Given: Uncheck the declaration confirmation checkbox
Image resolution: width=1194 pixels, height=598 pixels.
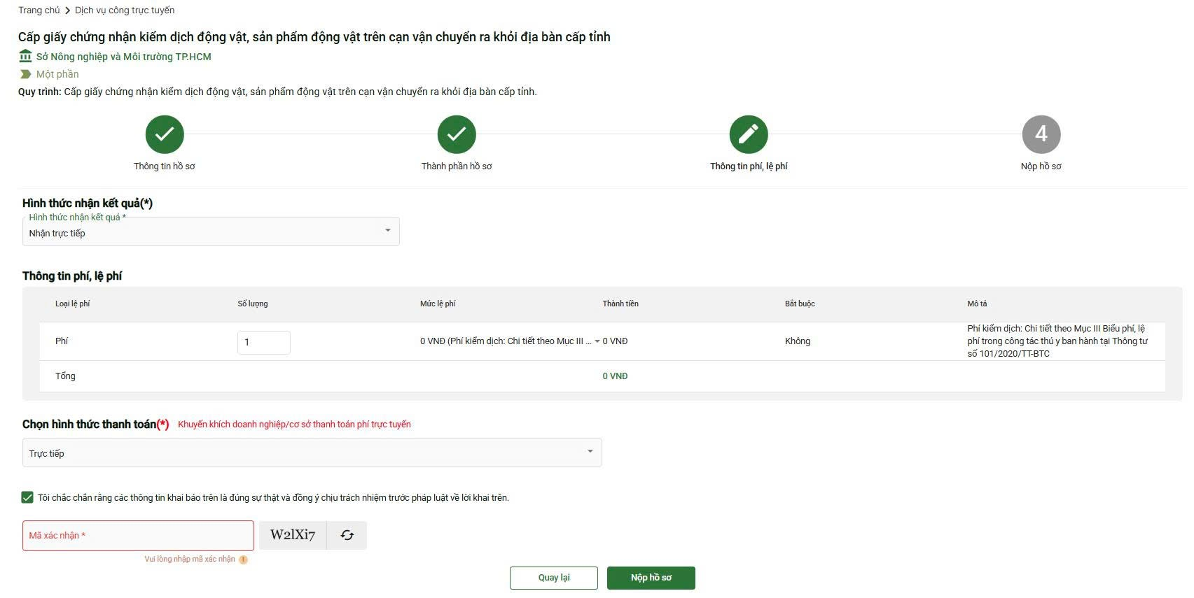Looking at the screenshot, I should [27, 497].
